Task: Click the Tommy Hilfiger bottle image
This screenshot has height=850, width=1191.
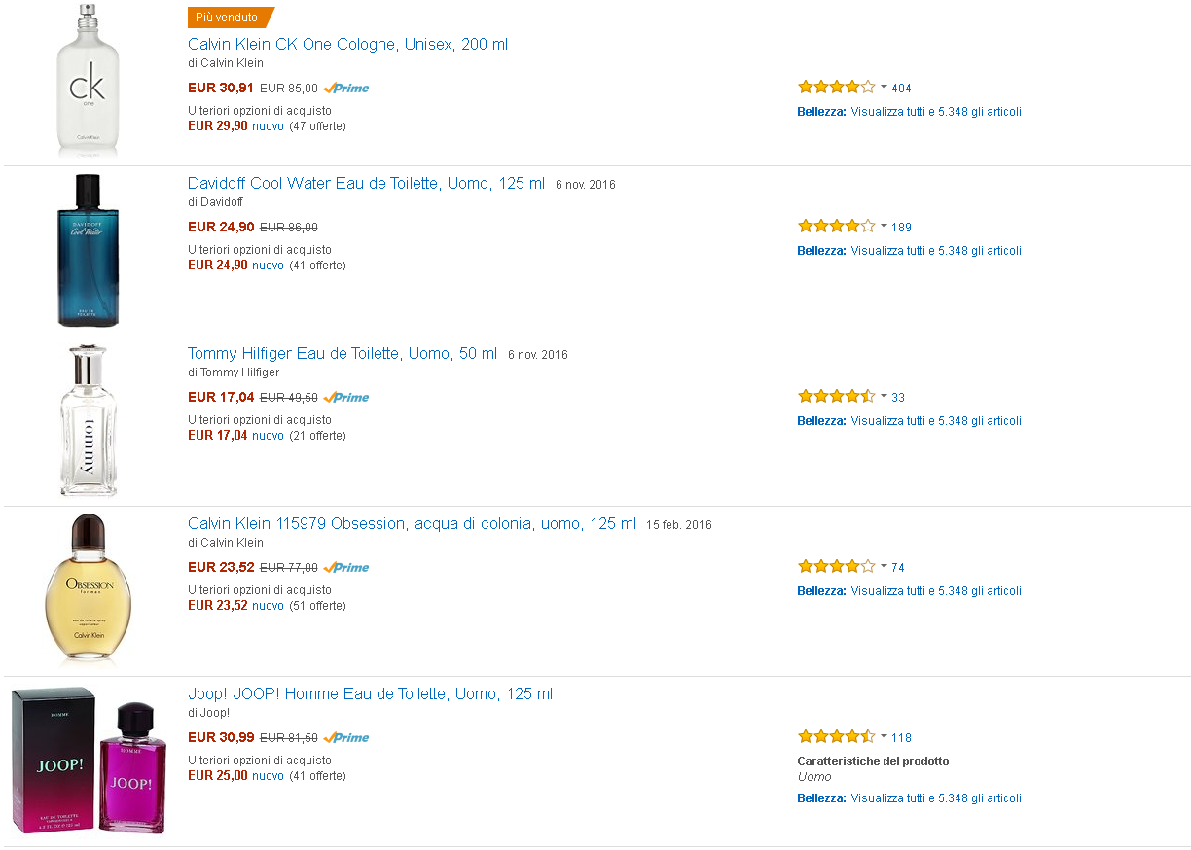Action: (88, 420)
